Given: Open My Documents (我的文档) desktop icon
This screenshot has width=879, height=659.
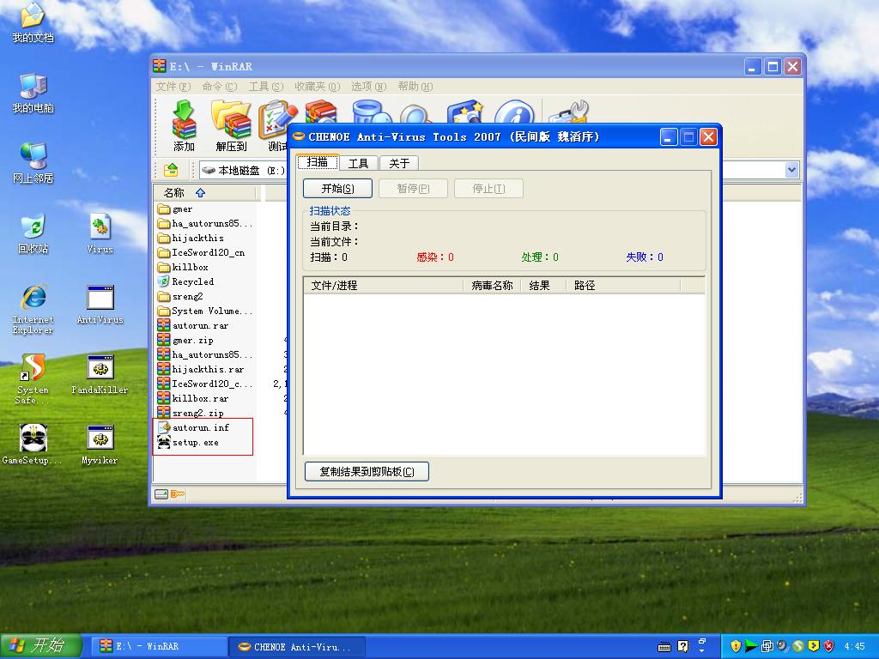Looking at the screenshot, I should pyautogui.click(x=33, y=23).
